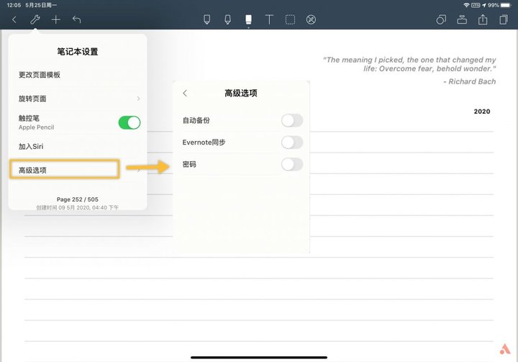518x362 pixels.
Task: Open 更改页面模板 option
Action: pyautogui.click(x=78, y=75)
